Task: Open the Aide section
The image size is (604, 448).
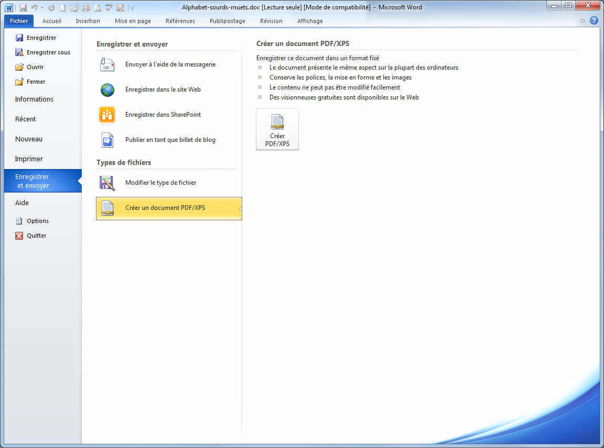Action: [x=22, y=203]
